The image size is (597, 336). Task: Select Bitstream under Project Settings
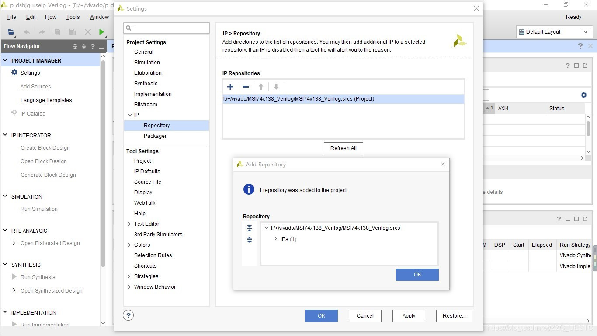(146, 105)
